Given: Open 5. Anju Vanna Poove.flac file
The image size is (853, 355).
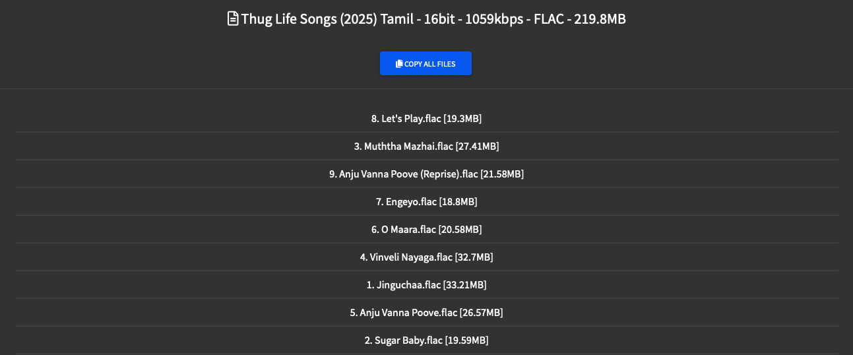Looking at the screenshot, I should click(x=427, y=313).
